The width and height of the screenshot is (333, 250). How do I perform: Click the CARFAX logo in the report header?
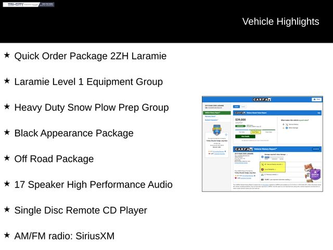coord(262,99)
